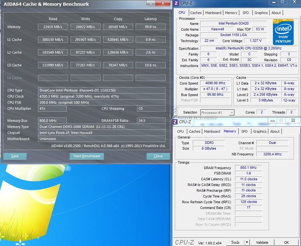
Task: Click the Memory Copy value 20549 MB/s
Action: pyautogui.click(x=118, y=27)
